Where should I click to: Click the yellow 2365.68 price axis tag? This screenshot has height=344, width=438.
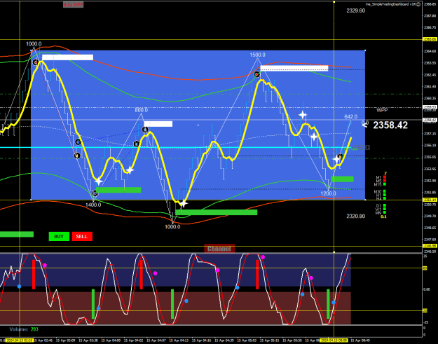[430, 39]
